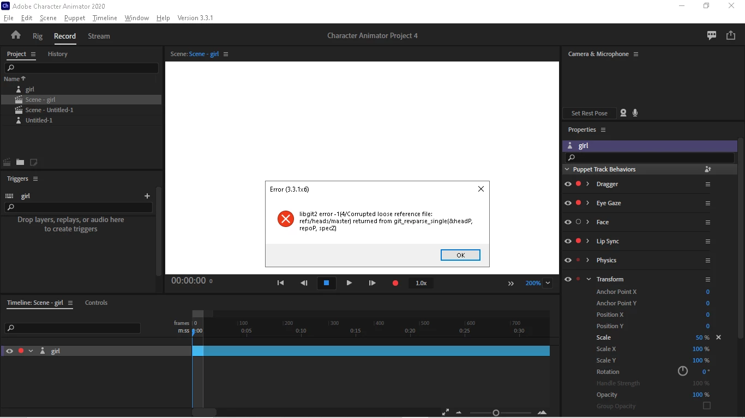Screen dimensions: 745x418
Task: Expand the Face behavior parameters
Action: click(x=587, y=222)
